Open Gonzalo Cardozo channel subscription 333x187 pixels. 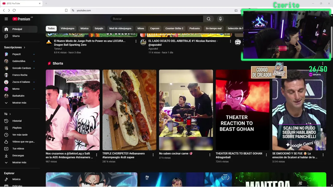20,68
